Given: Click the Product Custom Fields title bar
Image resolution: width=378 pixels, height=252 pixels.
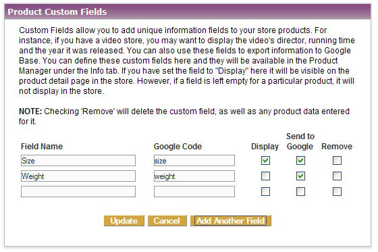Looking at the screenshot, I should pos(188,11).
